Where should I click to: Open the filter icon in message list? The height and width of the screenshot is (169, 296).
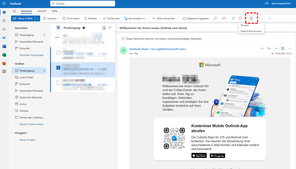click(110, 28)
